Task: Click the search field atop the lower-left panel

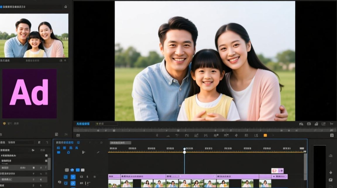Action: tap(21, 142)
